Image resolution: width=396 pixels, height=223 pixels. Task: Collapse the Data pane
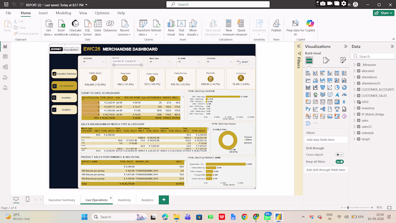392,46
